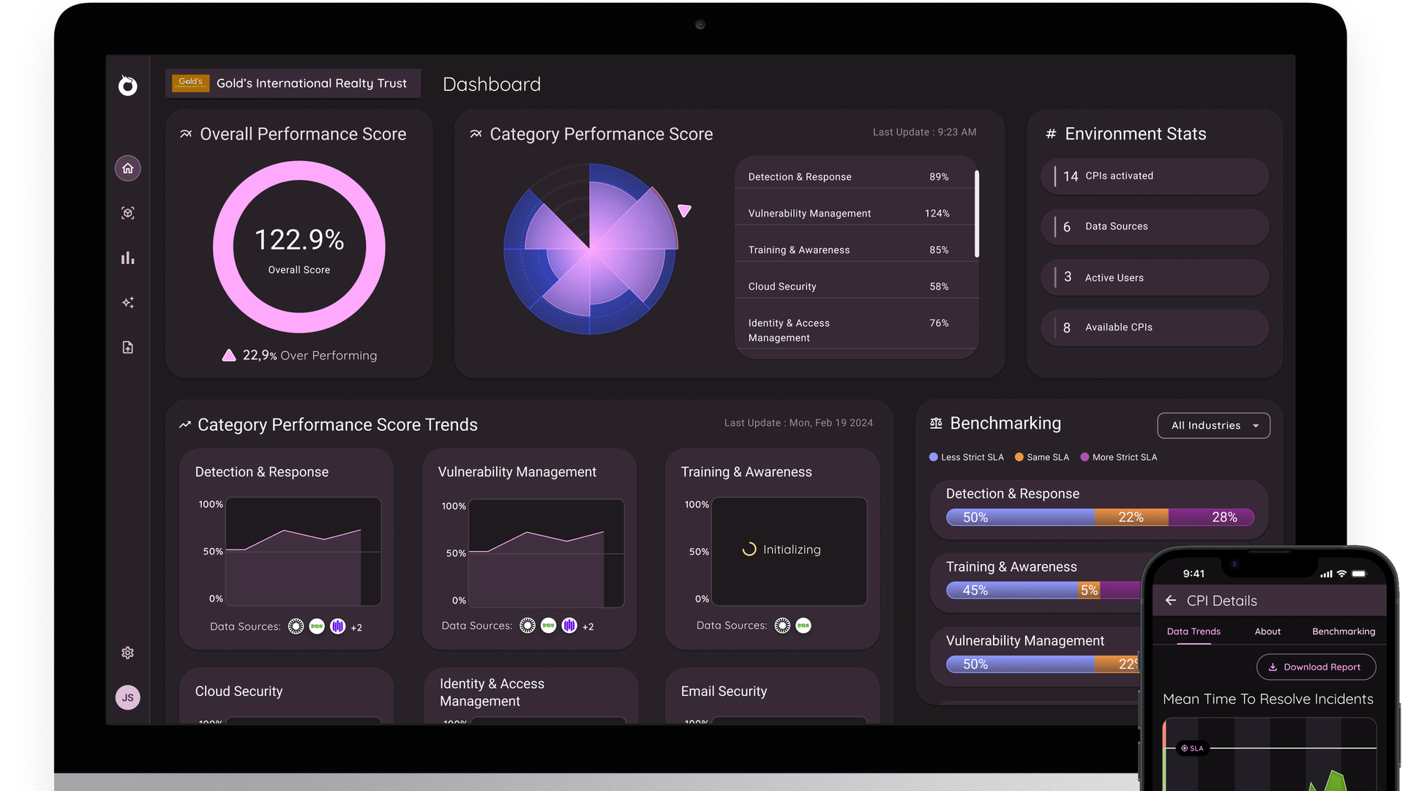Click Mean Time To Resolve Incidents heading
1405x791 pixels.
[1267, 699]
